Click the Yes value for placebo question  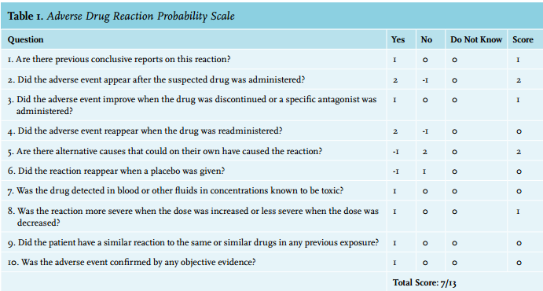pyautogui.click(x=395, y=171)
